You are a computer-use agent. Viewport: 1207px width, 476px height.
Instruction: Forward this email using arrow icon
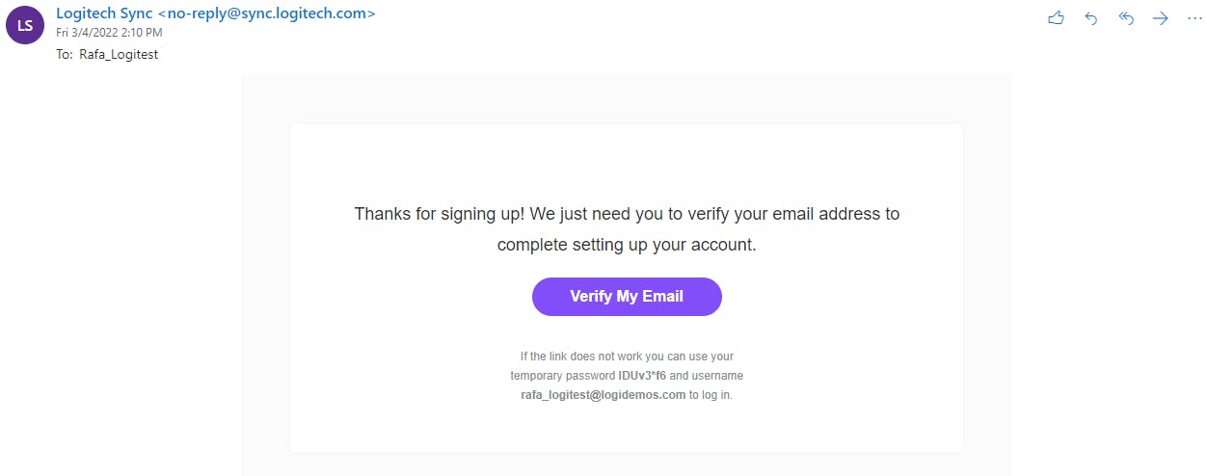point(1161,18)
